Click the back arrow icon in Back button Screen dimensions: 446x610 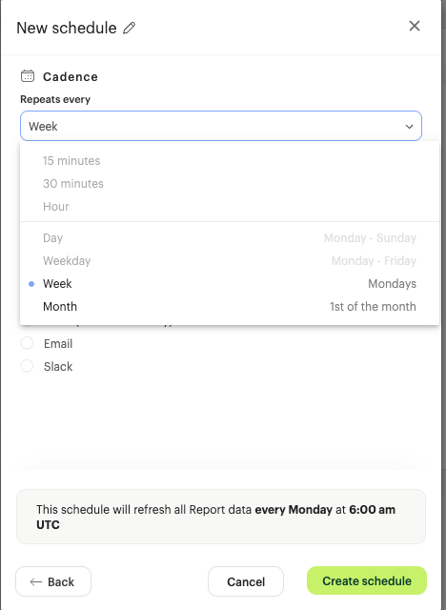(x=36, y=582)
